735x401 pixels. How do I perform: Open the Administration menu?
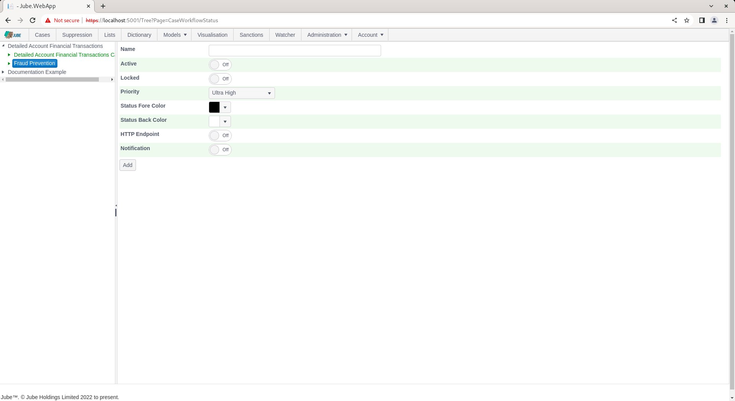pyautogui.click(x=327, y=35)
